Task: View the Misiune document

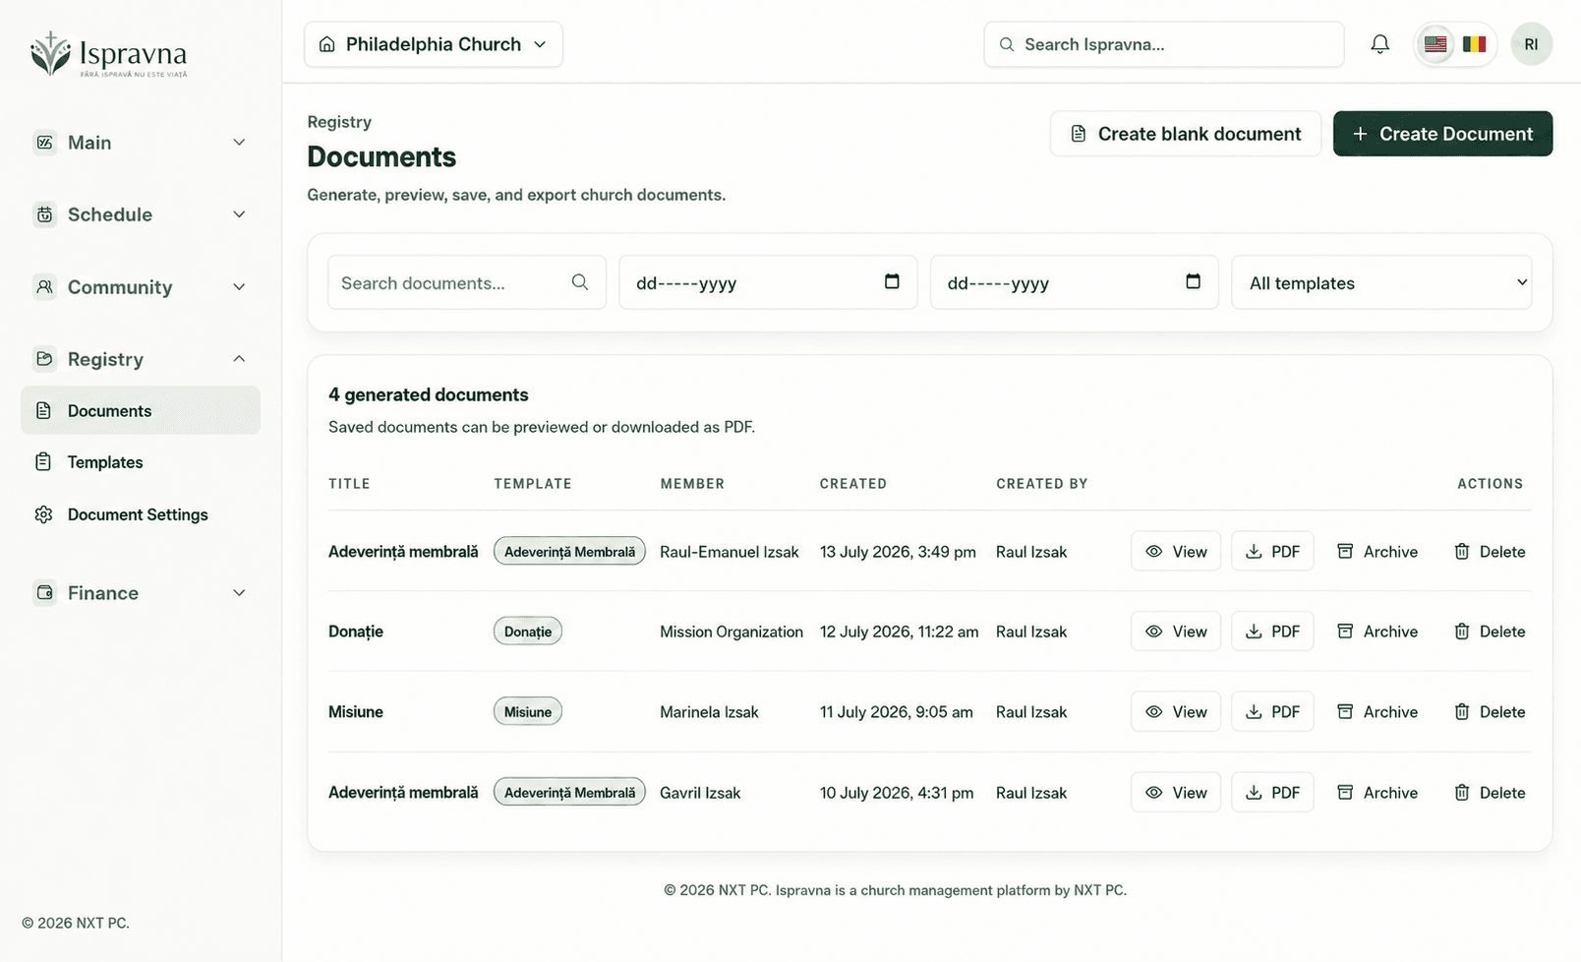Action: 1176,712
